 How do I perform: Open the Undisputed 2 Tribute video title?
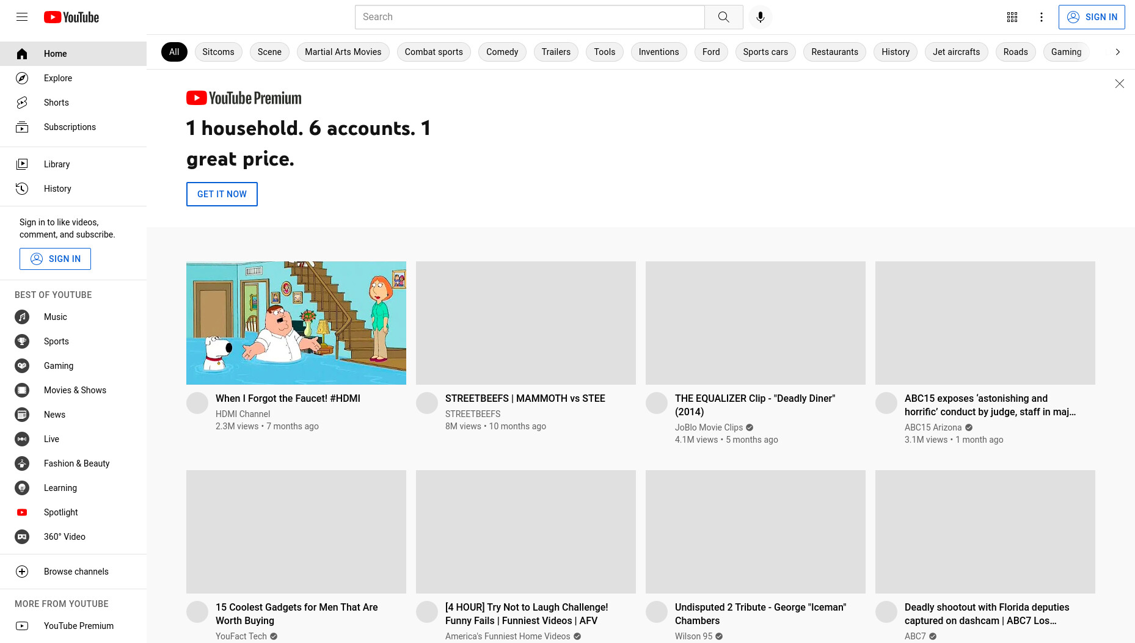coord(761,614)
